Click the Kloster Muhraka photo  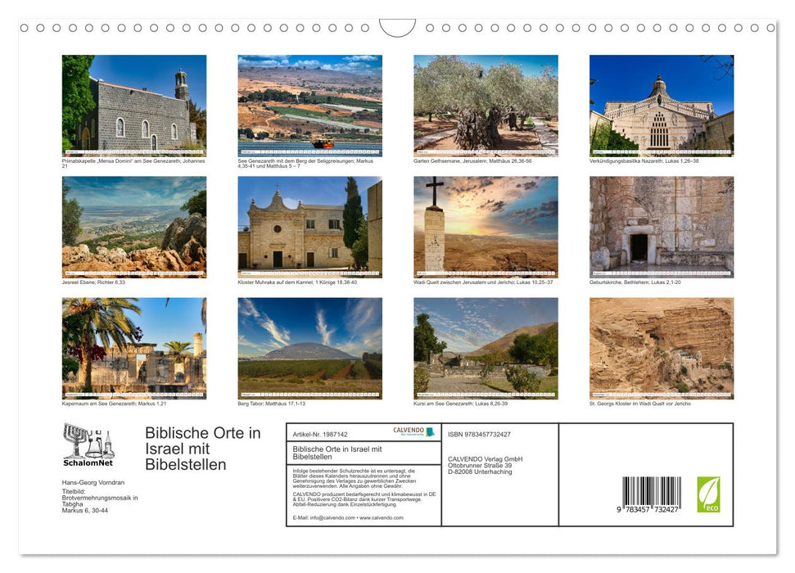[x=309, y=227]
